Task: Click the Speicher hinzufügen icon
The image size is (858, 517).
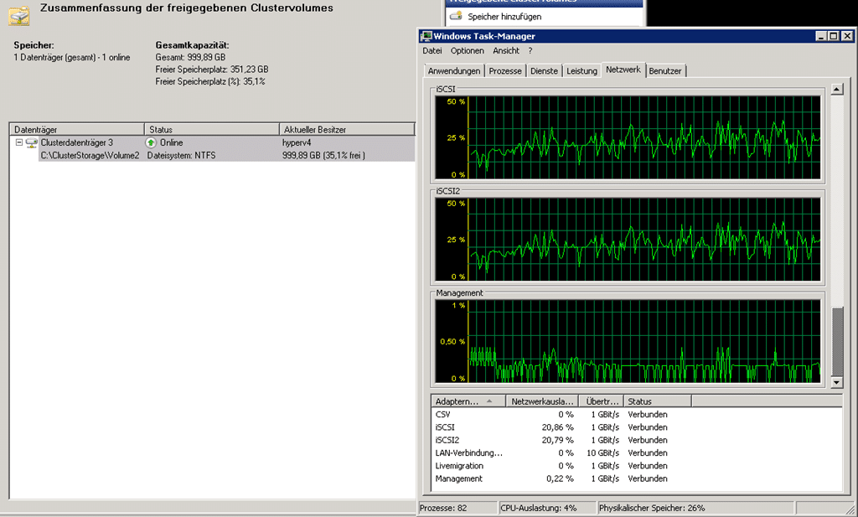Action: [456, 17]
